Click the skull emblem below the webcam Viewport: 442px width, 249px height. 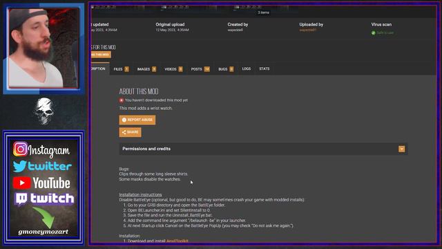(44, 111)
